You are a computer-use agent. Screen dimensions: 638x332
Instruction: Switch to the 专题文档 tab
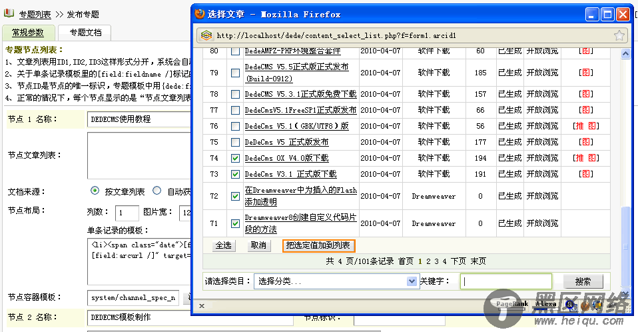click(85, 33)
